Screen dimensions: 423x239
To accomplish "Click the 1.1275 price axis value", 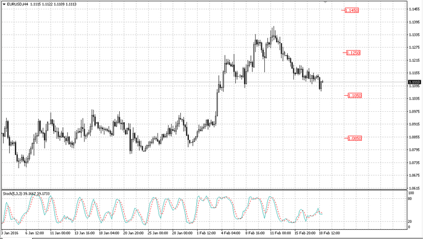I will [x=414, y=48].
